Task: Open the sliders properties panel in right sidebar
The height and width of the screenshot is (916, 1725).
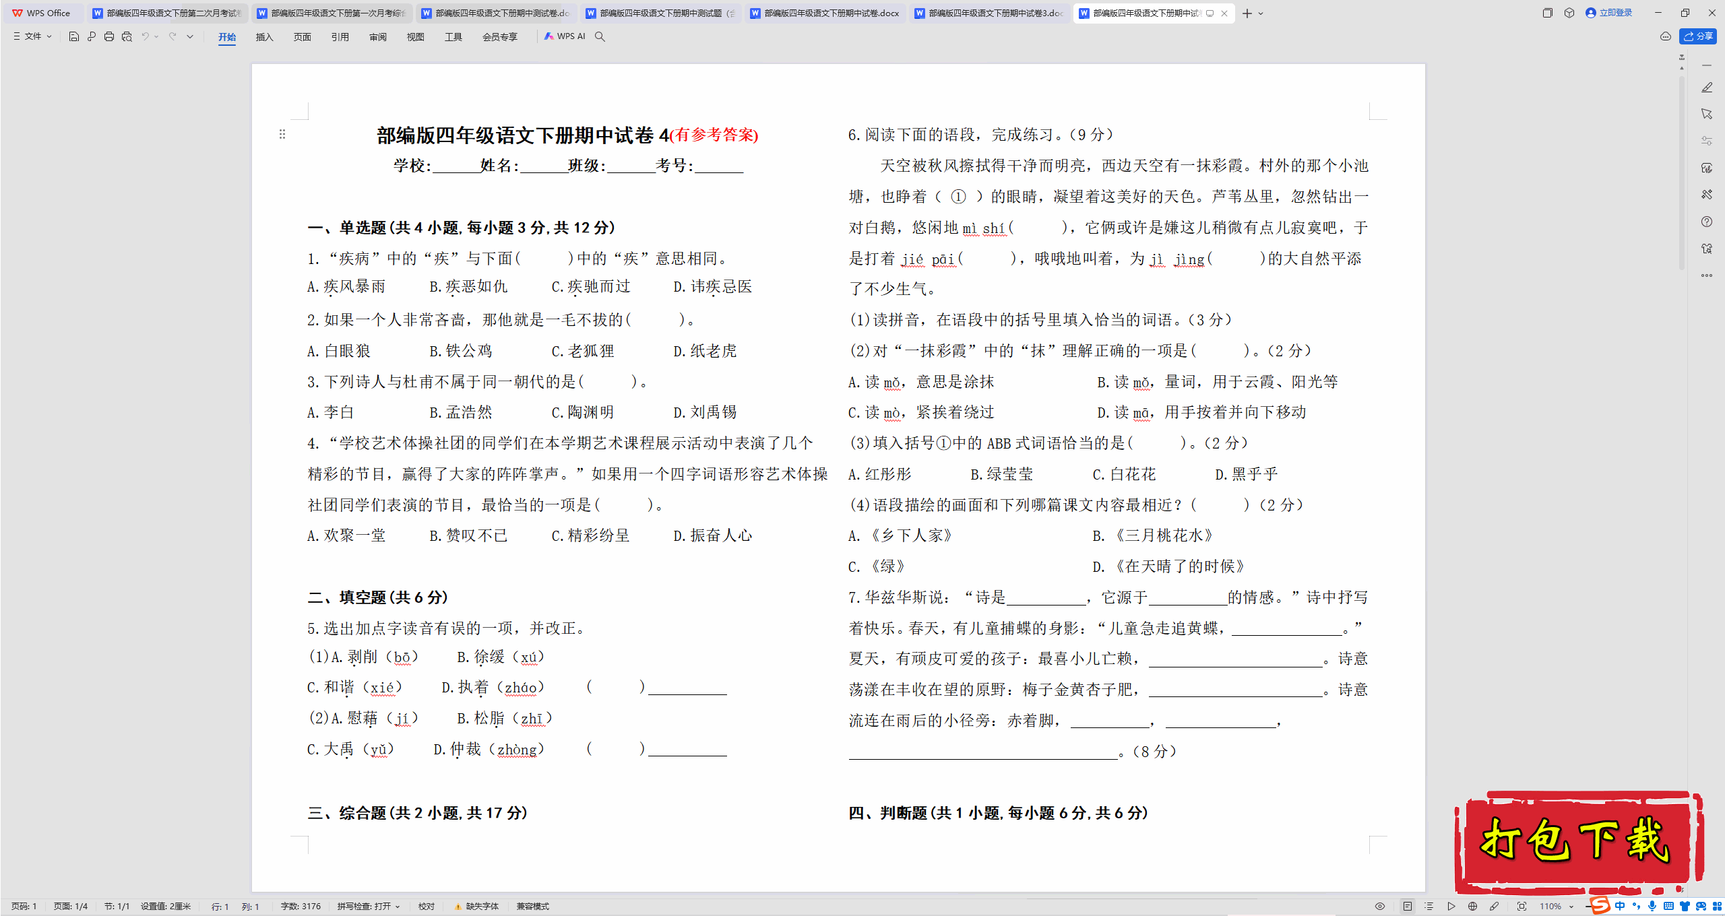Action: 1707,141
